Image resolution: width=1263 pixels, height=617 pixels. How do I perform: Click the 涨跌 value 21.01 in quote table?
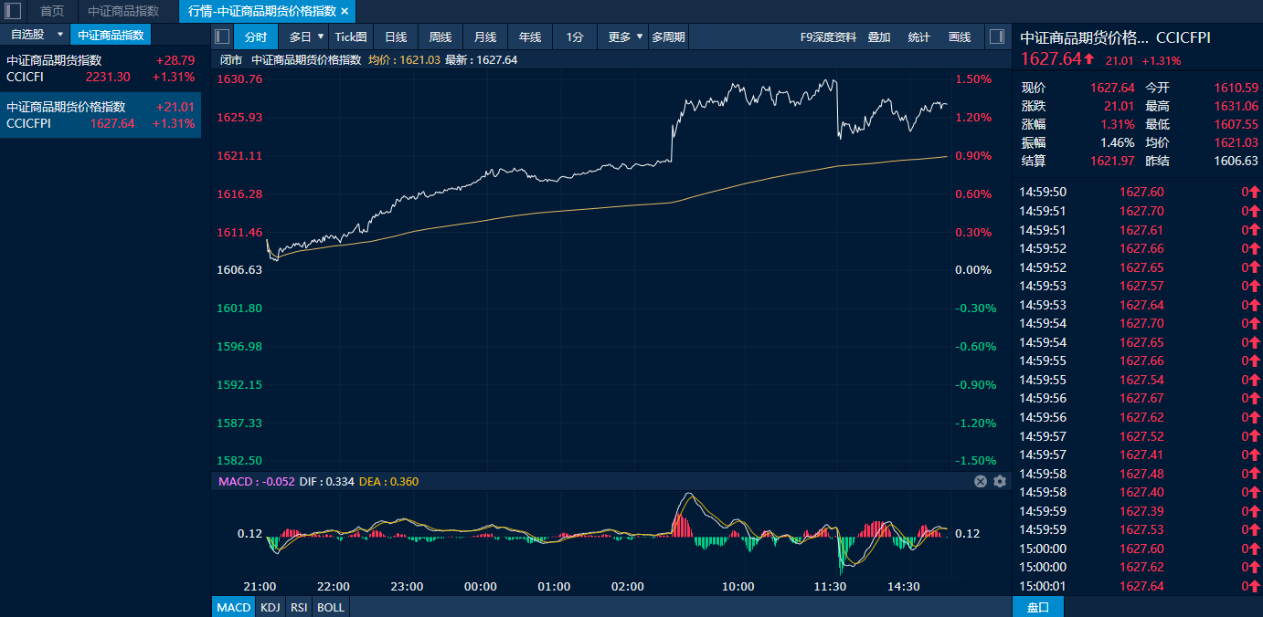click(x=1119, y=106)
